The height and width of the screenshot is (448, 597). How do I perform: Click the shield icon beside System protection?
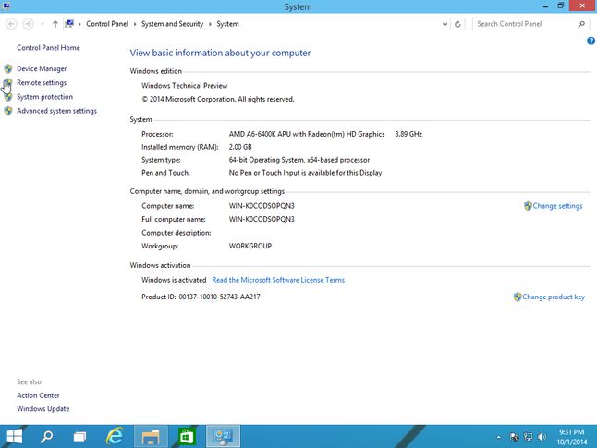(x=8, y=97)
